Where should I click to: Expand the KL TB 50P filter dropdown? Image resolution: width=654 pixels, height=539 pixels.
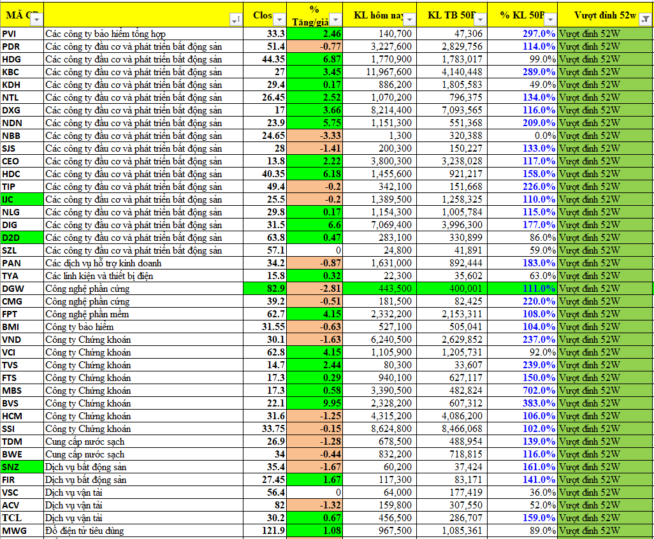[481, 20]
